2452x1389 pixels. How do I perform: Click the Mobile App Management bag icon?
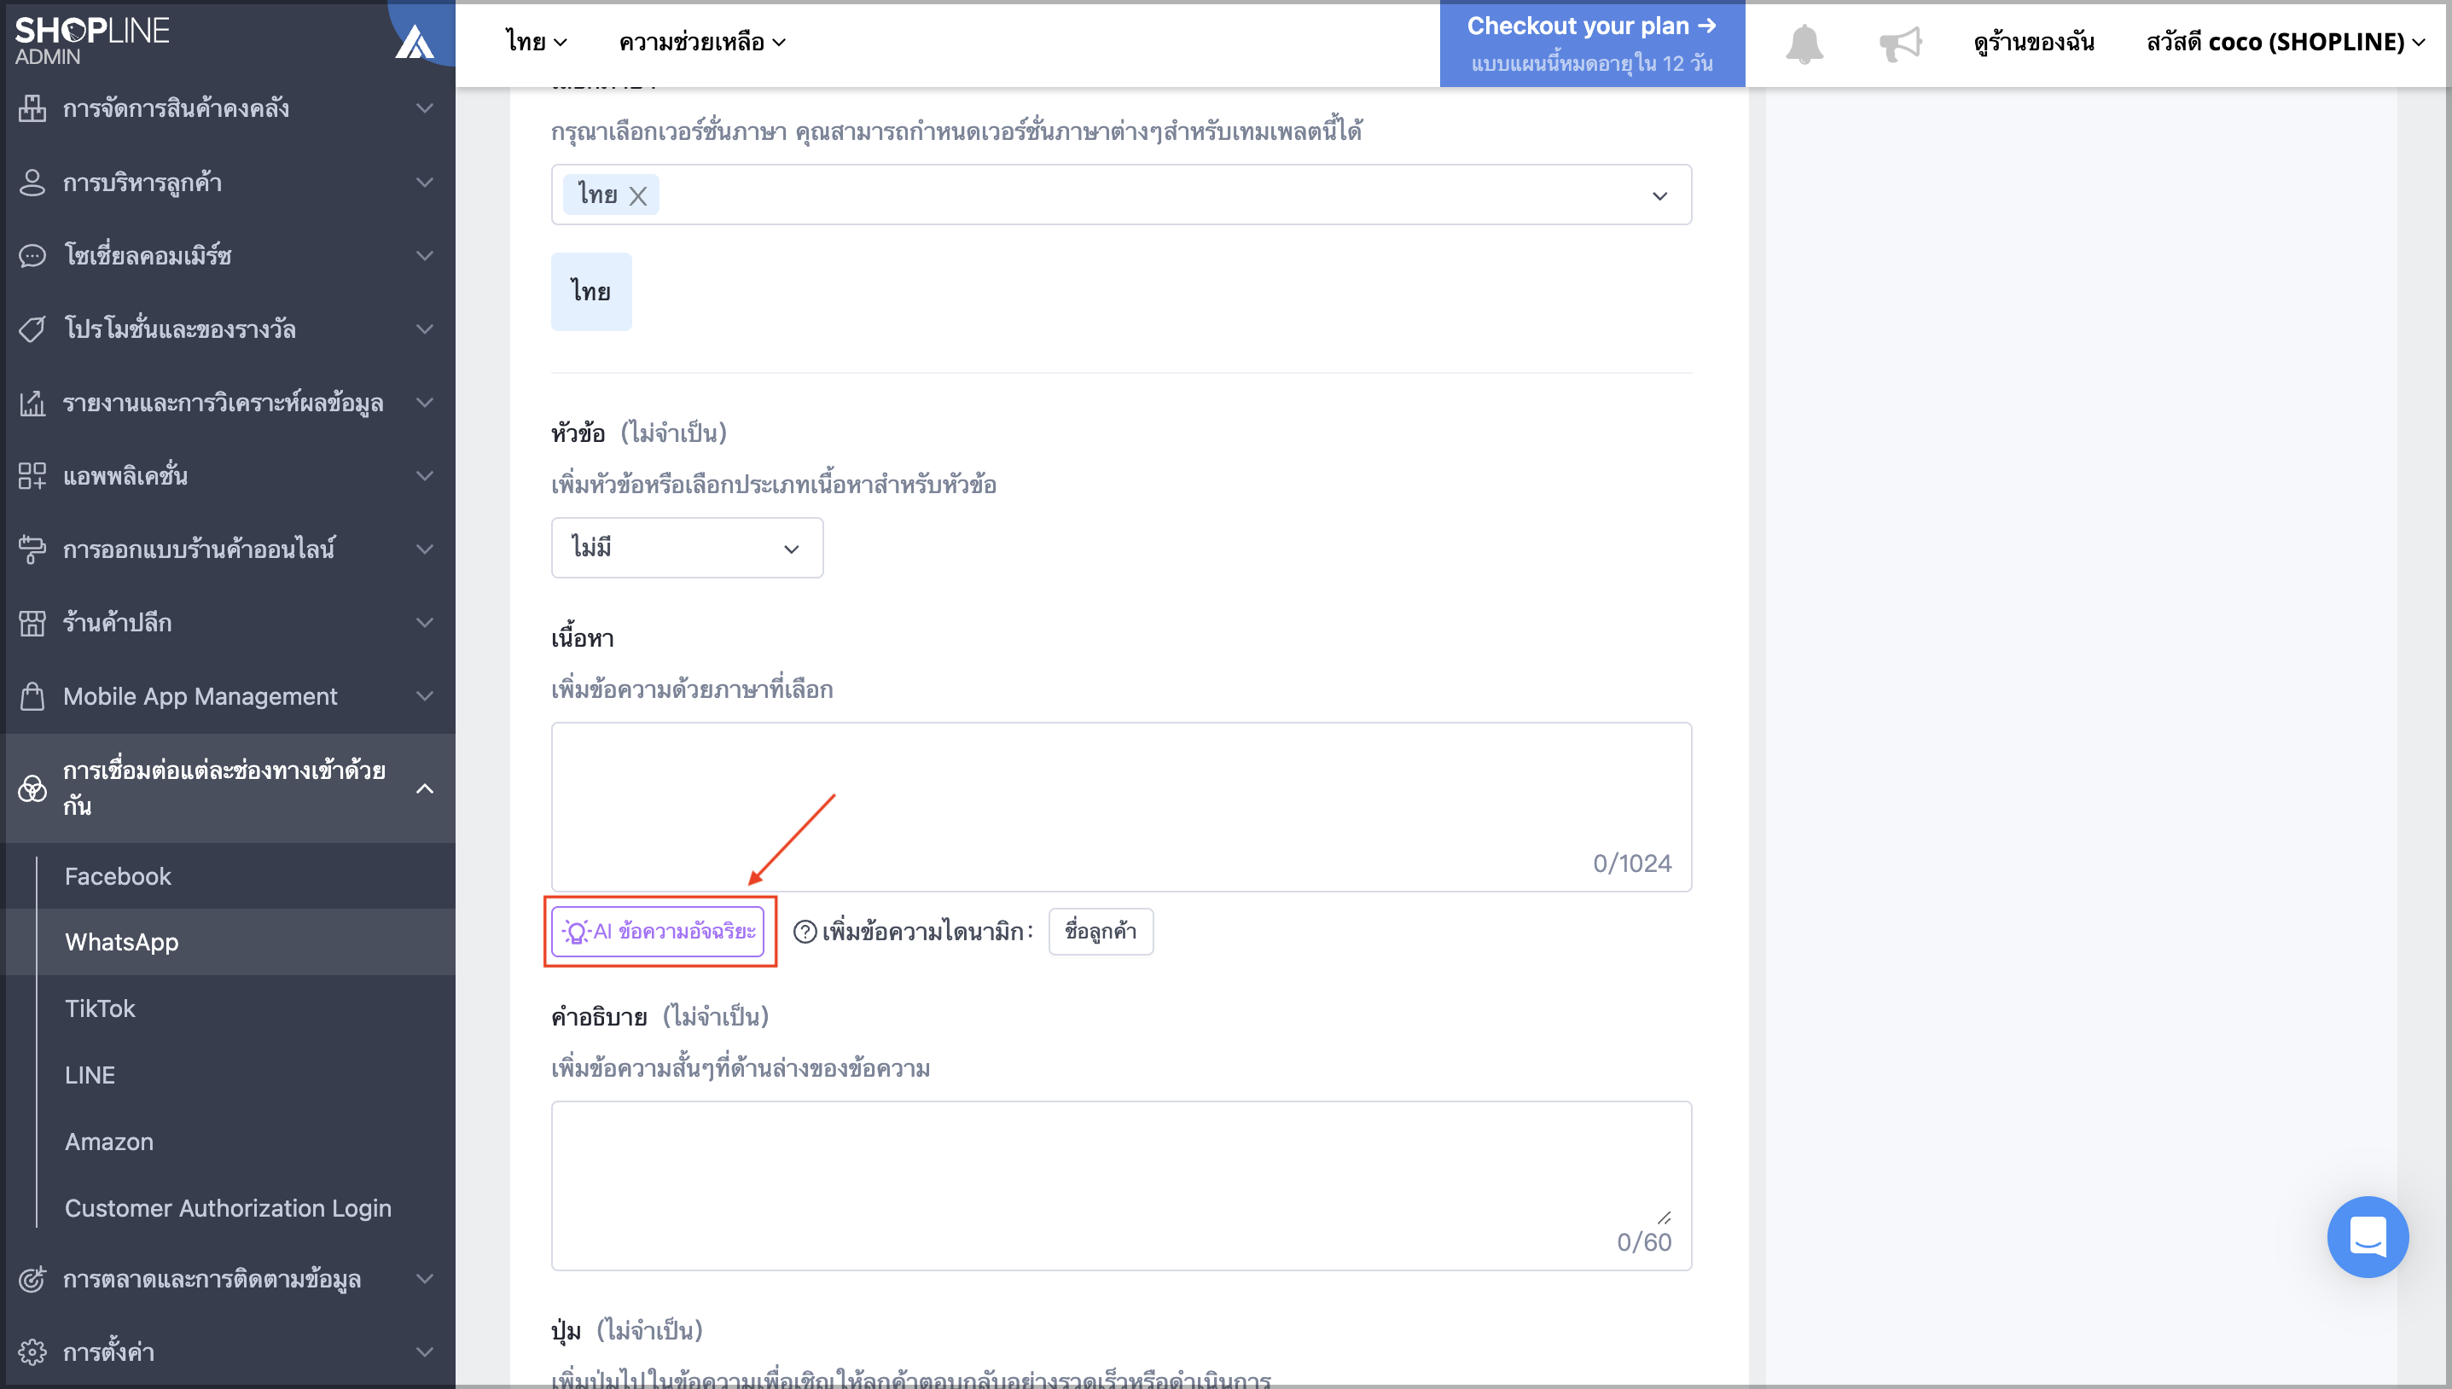tap(32, 696)
